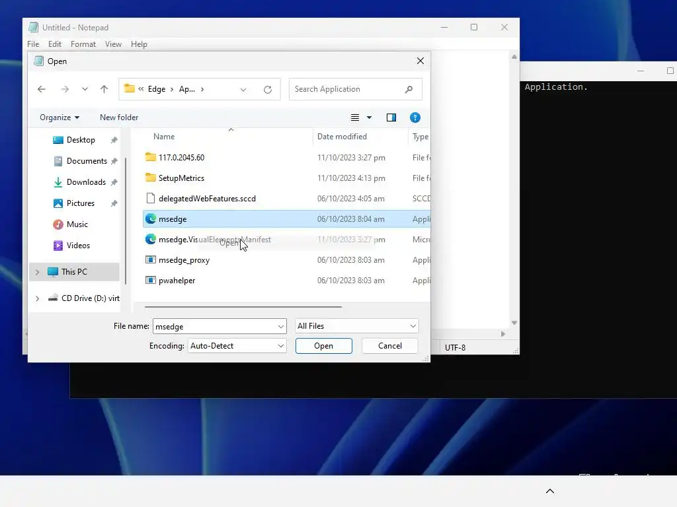This screenshot has height=507, width=677.
Task: Select Pictures in the sidebar
Action: [80, 203]
